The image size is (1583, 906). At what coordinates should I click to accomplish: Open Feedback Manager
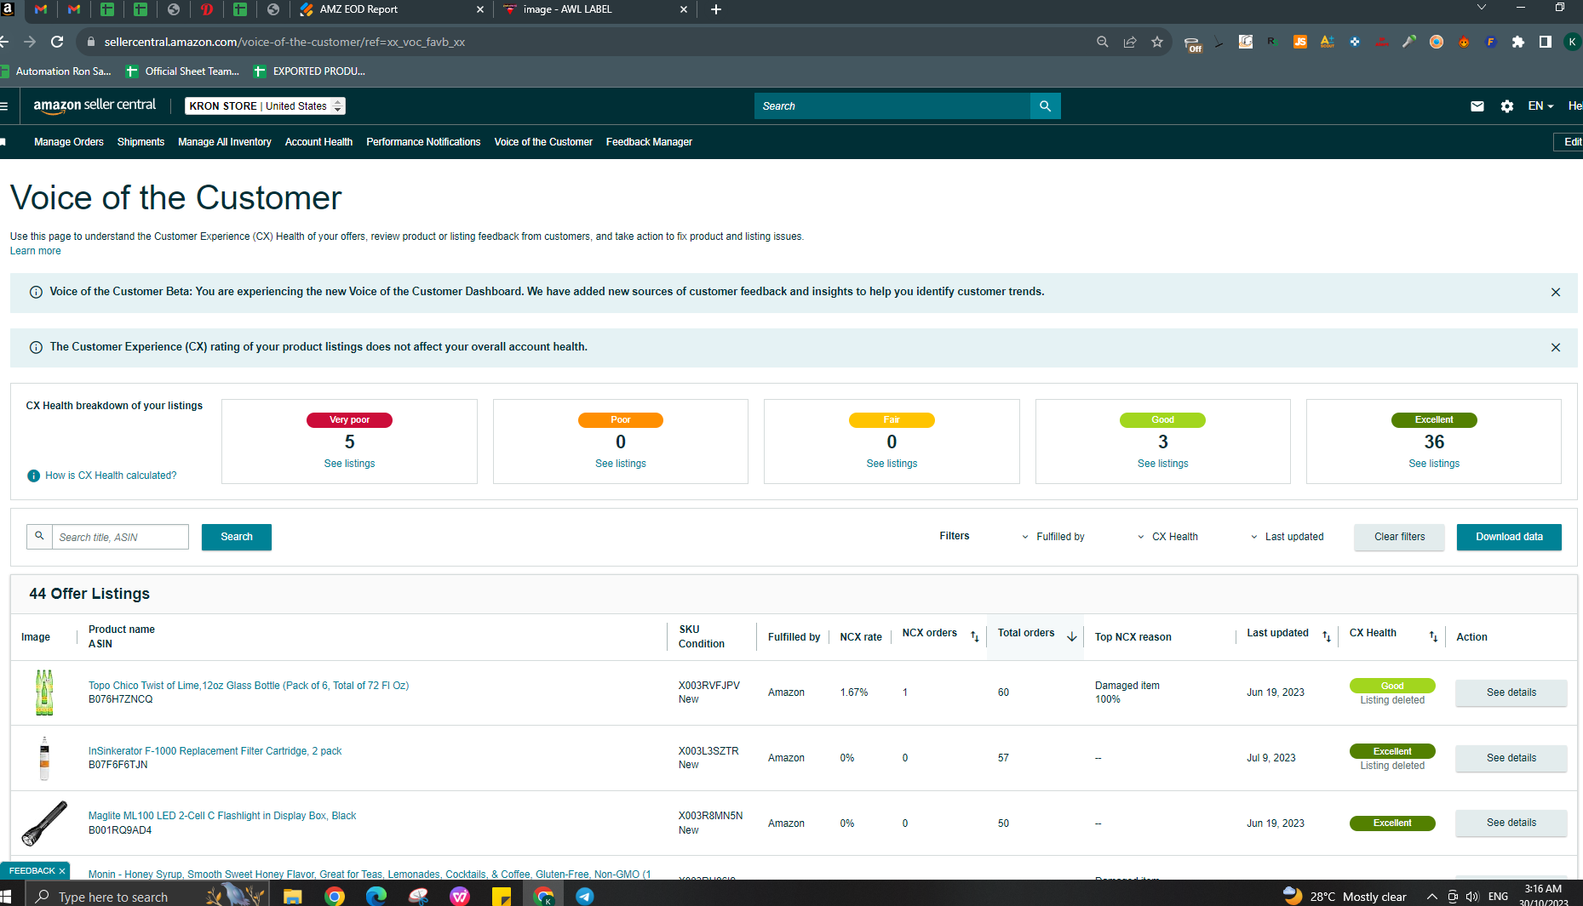coord(649,142)
